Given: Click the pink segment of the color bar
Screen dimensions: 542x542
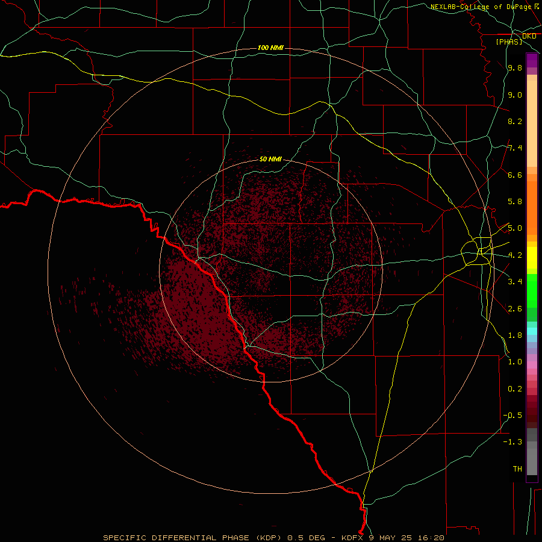Looking at the screenshot, I should 532,365.
